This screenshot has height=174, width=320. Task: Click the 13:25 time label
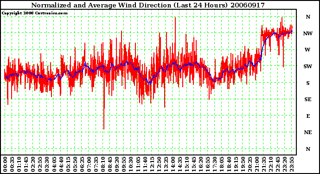click(x=166, y=164)
